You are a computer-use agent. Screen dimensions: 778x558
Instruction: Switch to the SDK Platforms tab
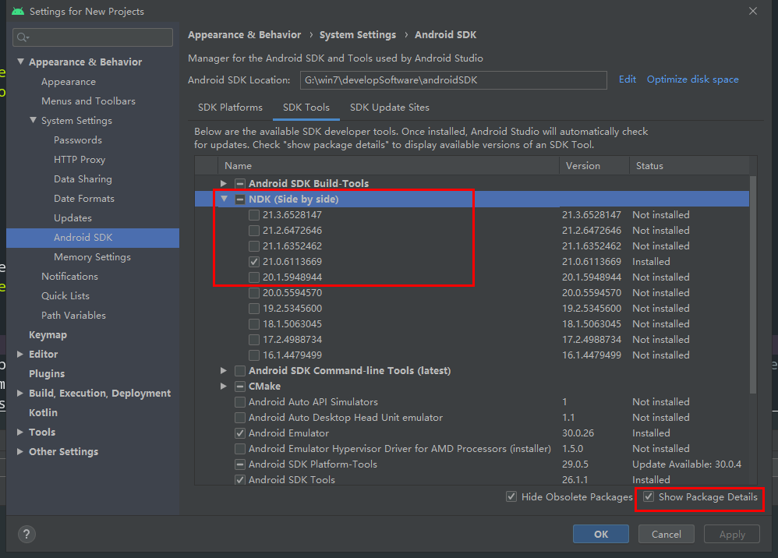[230, 108]
